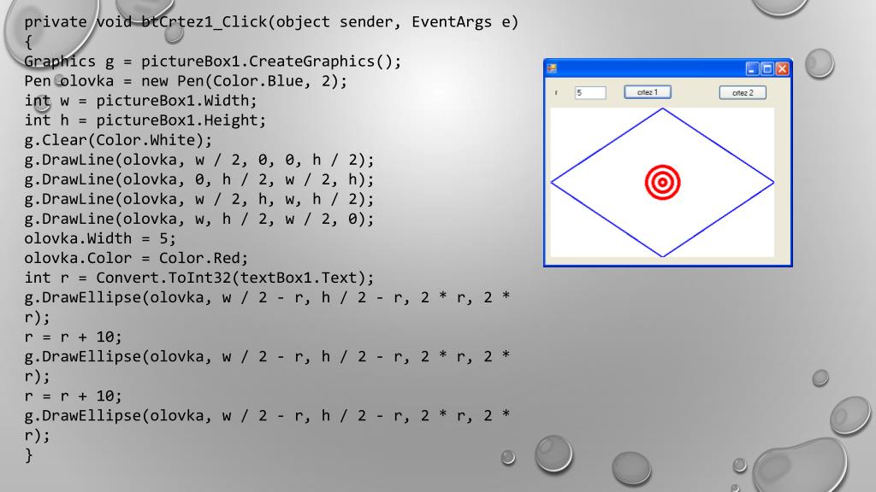This screenshot has height=492, width=876.
Task: Click the code line 'olovka.Color = Color.Red;'
Action: [x=136, y=258]
